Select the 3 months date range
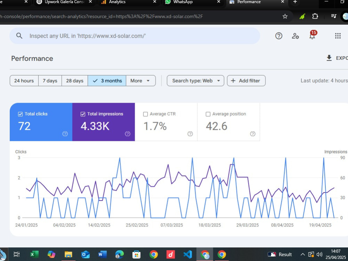Image resolution: width=348 pixels, height=261 pixels. pos(107,81)
